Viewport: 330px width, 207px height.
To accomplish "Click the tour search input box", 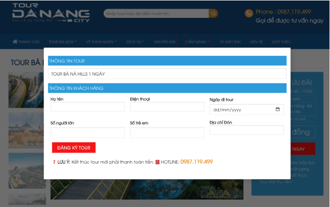I will [156, 13].
